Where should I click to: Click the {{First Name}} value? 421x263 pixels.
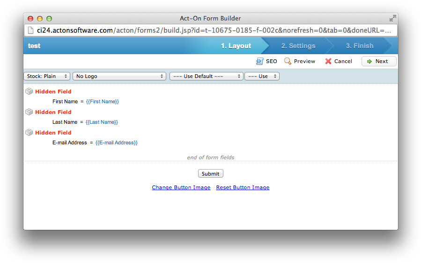[102, 101]
